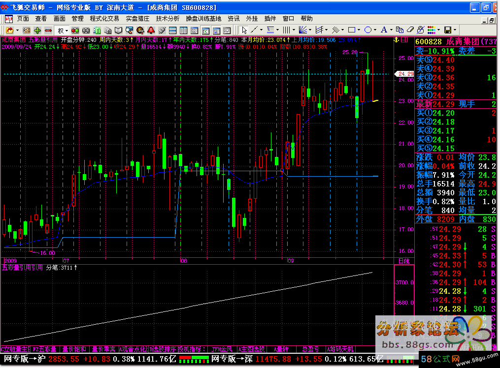Click the 日线 period label
500x368 pixels.
pos(404,261)
